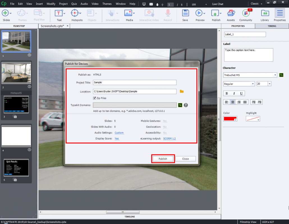
Task: Open the Quiz menu
Action: [74, 4]
